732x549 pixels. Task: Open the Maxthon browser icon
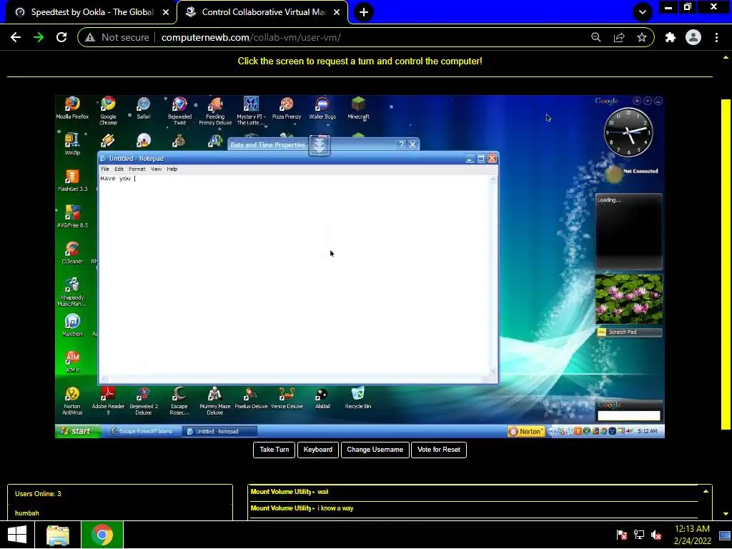[x=72, y=325]
